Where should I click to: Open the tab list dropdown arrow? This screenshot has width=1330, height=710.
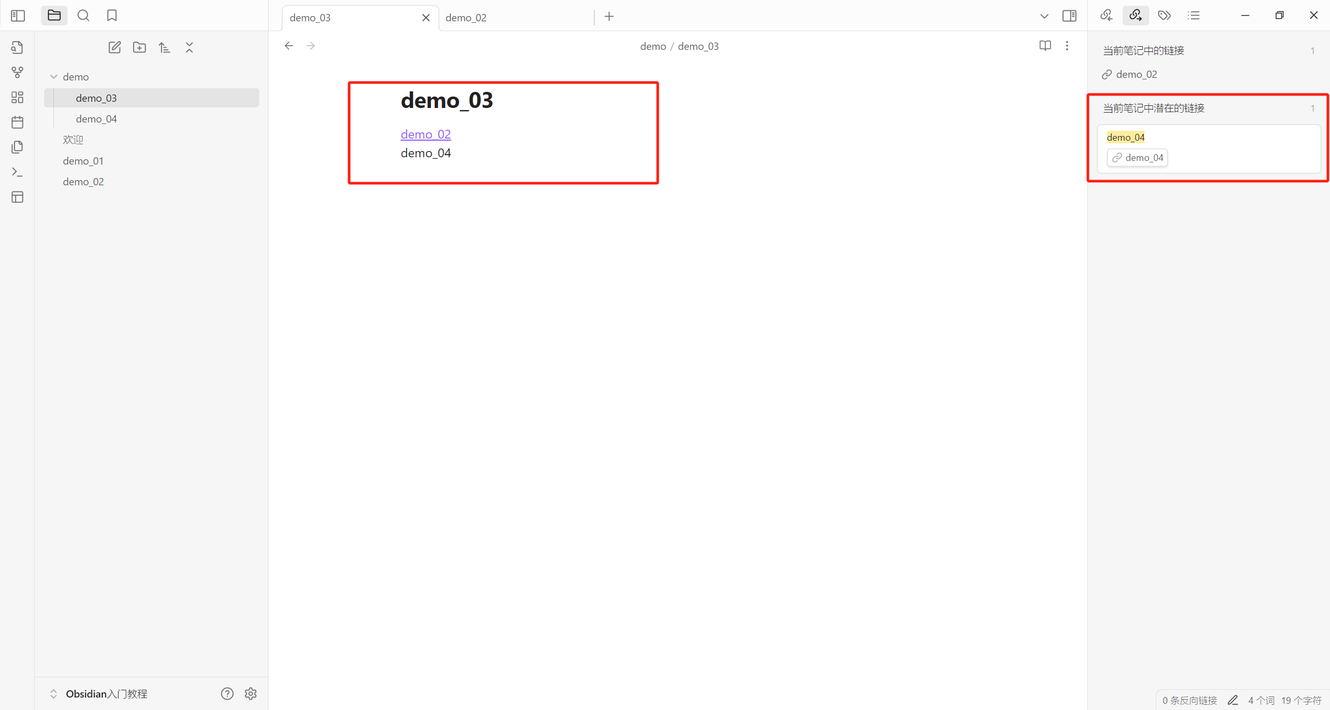coord(1044,16)
